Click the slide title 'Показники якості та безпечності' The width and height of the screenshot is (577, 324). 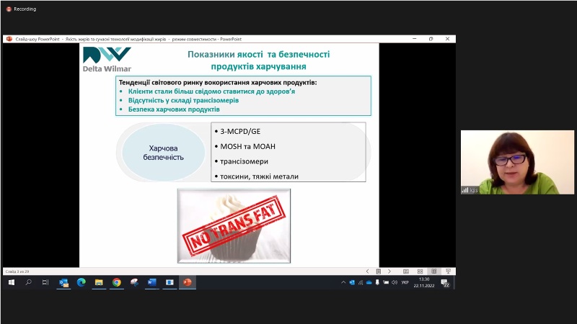click(259, 55)
